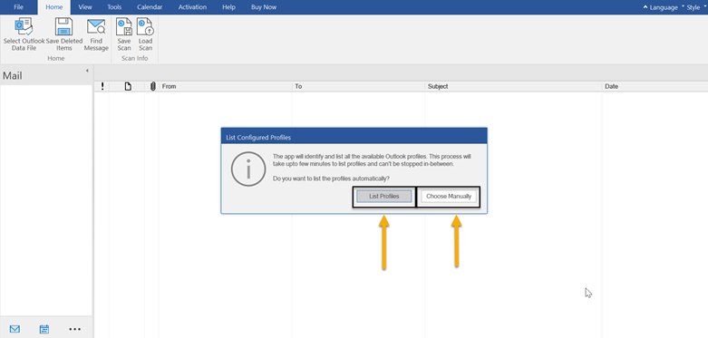The height and width of the screenshot is (338, 708).
Task: Switch to Mail view icon at bottom
Action: pos(15,329)
